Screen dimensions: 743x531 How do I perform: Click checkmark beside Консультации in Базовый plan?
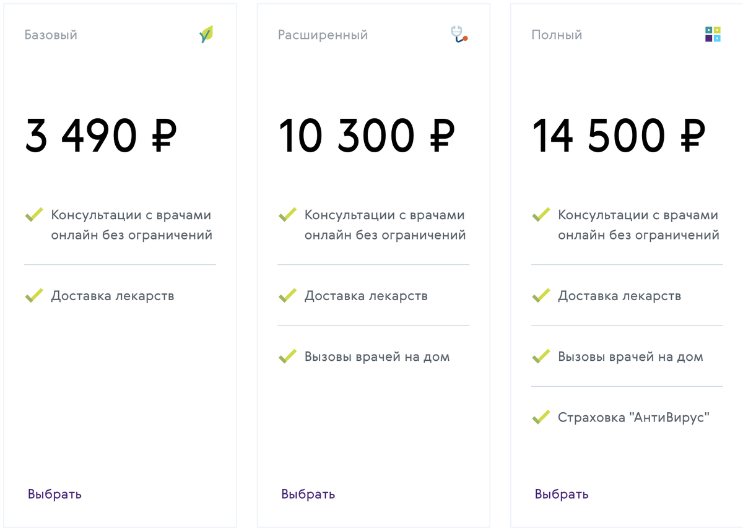34,215
